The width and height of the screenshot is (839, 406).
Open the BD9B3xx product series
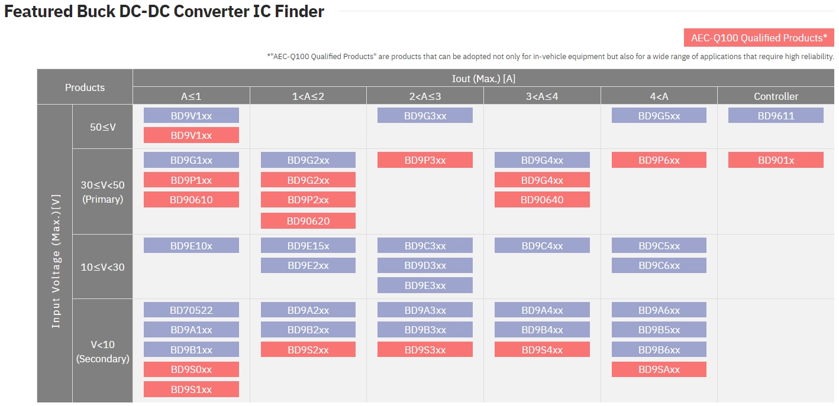coord(425,330)
